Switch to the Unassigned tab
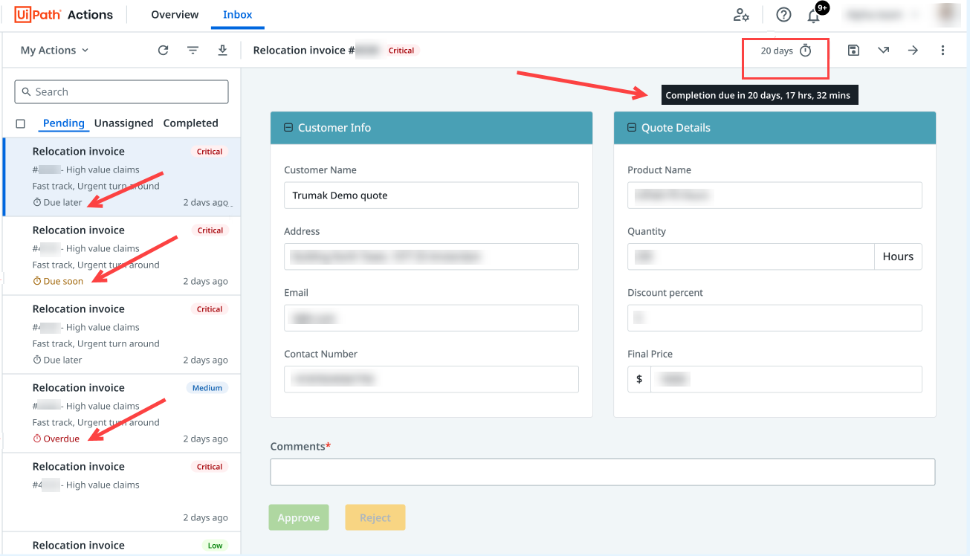The width and height of the screenshot is (970, 556). pyautogui.click(x=123, y=123)
